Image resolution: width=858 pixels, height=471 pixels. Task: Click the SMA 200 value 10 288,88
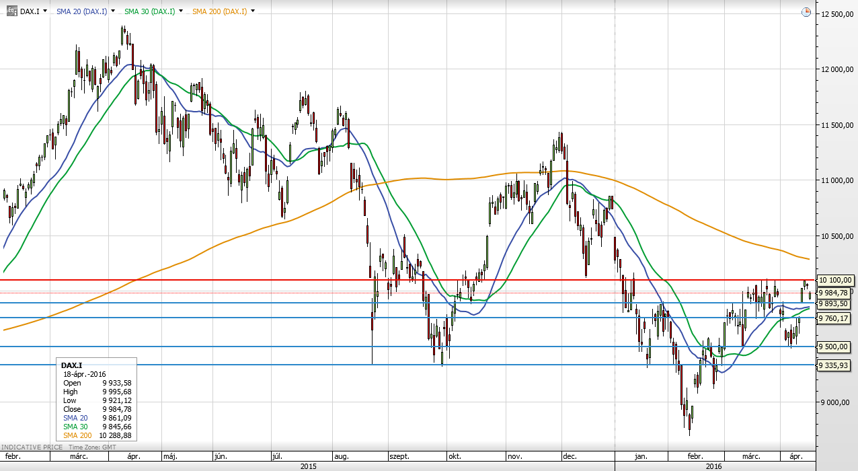115,435
